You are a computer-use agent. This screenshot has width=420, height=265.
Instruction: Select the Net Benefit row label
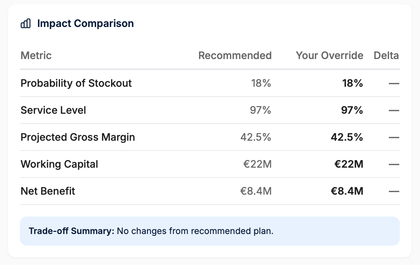(48, 191)
